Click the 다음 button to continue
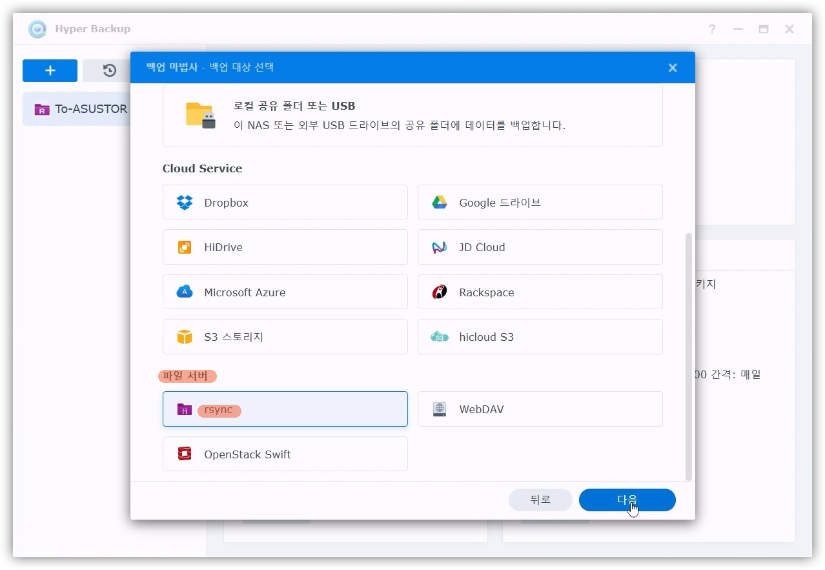Image resolution: width=825 pixels, height=570 pixels. coord(627,500)
